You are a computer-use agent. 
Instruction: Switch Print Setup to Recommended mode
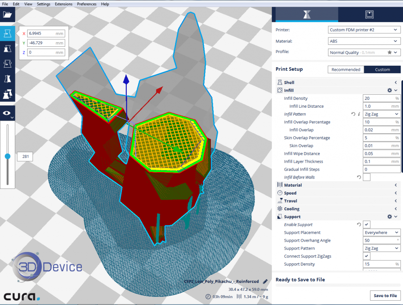click(346, 70)
